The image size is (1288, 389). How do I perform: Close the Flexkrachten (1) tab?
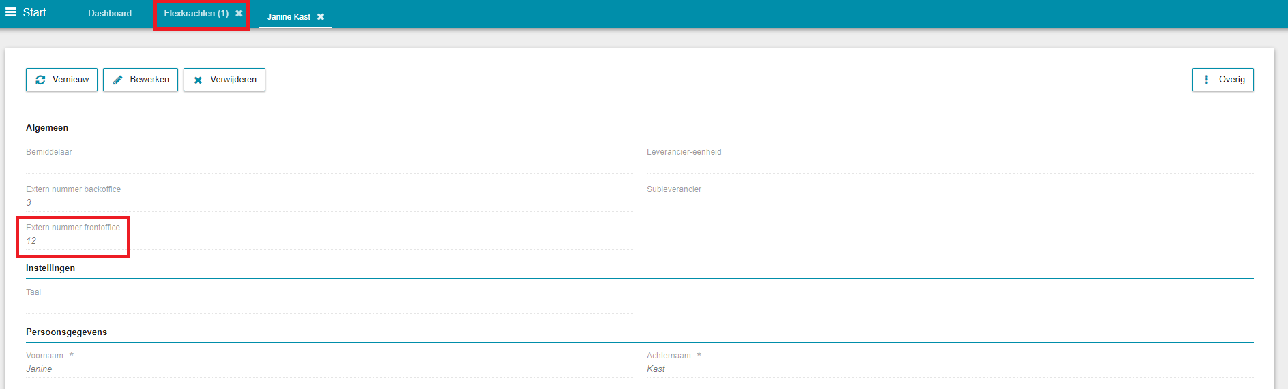(239, 13)
